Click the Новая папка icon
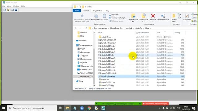 [x=174, y=16]
